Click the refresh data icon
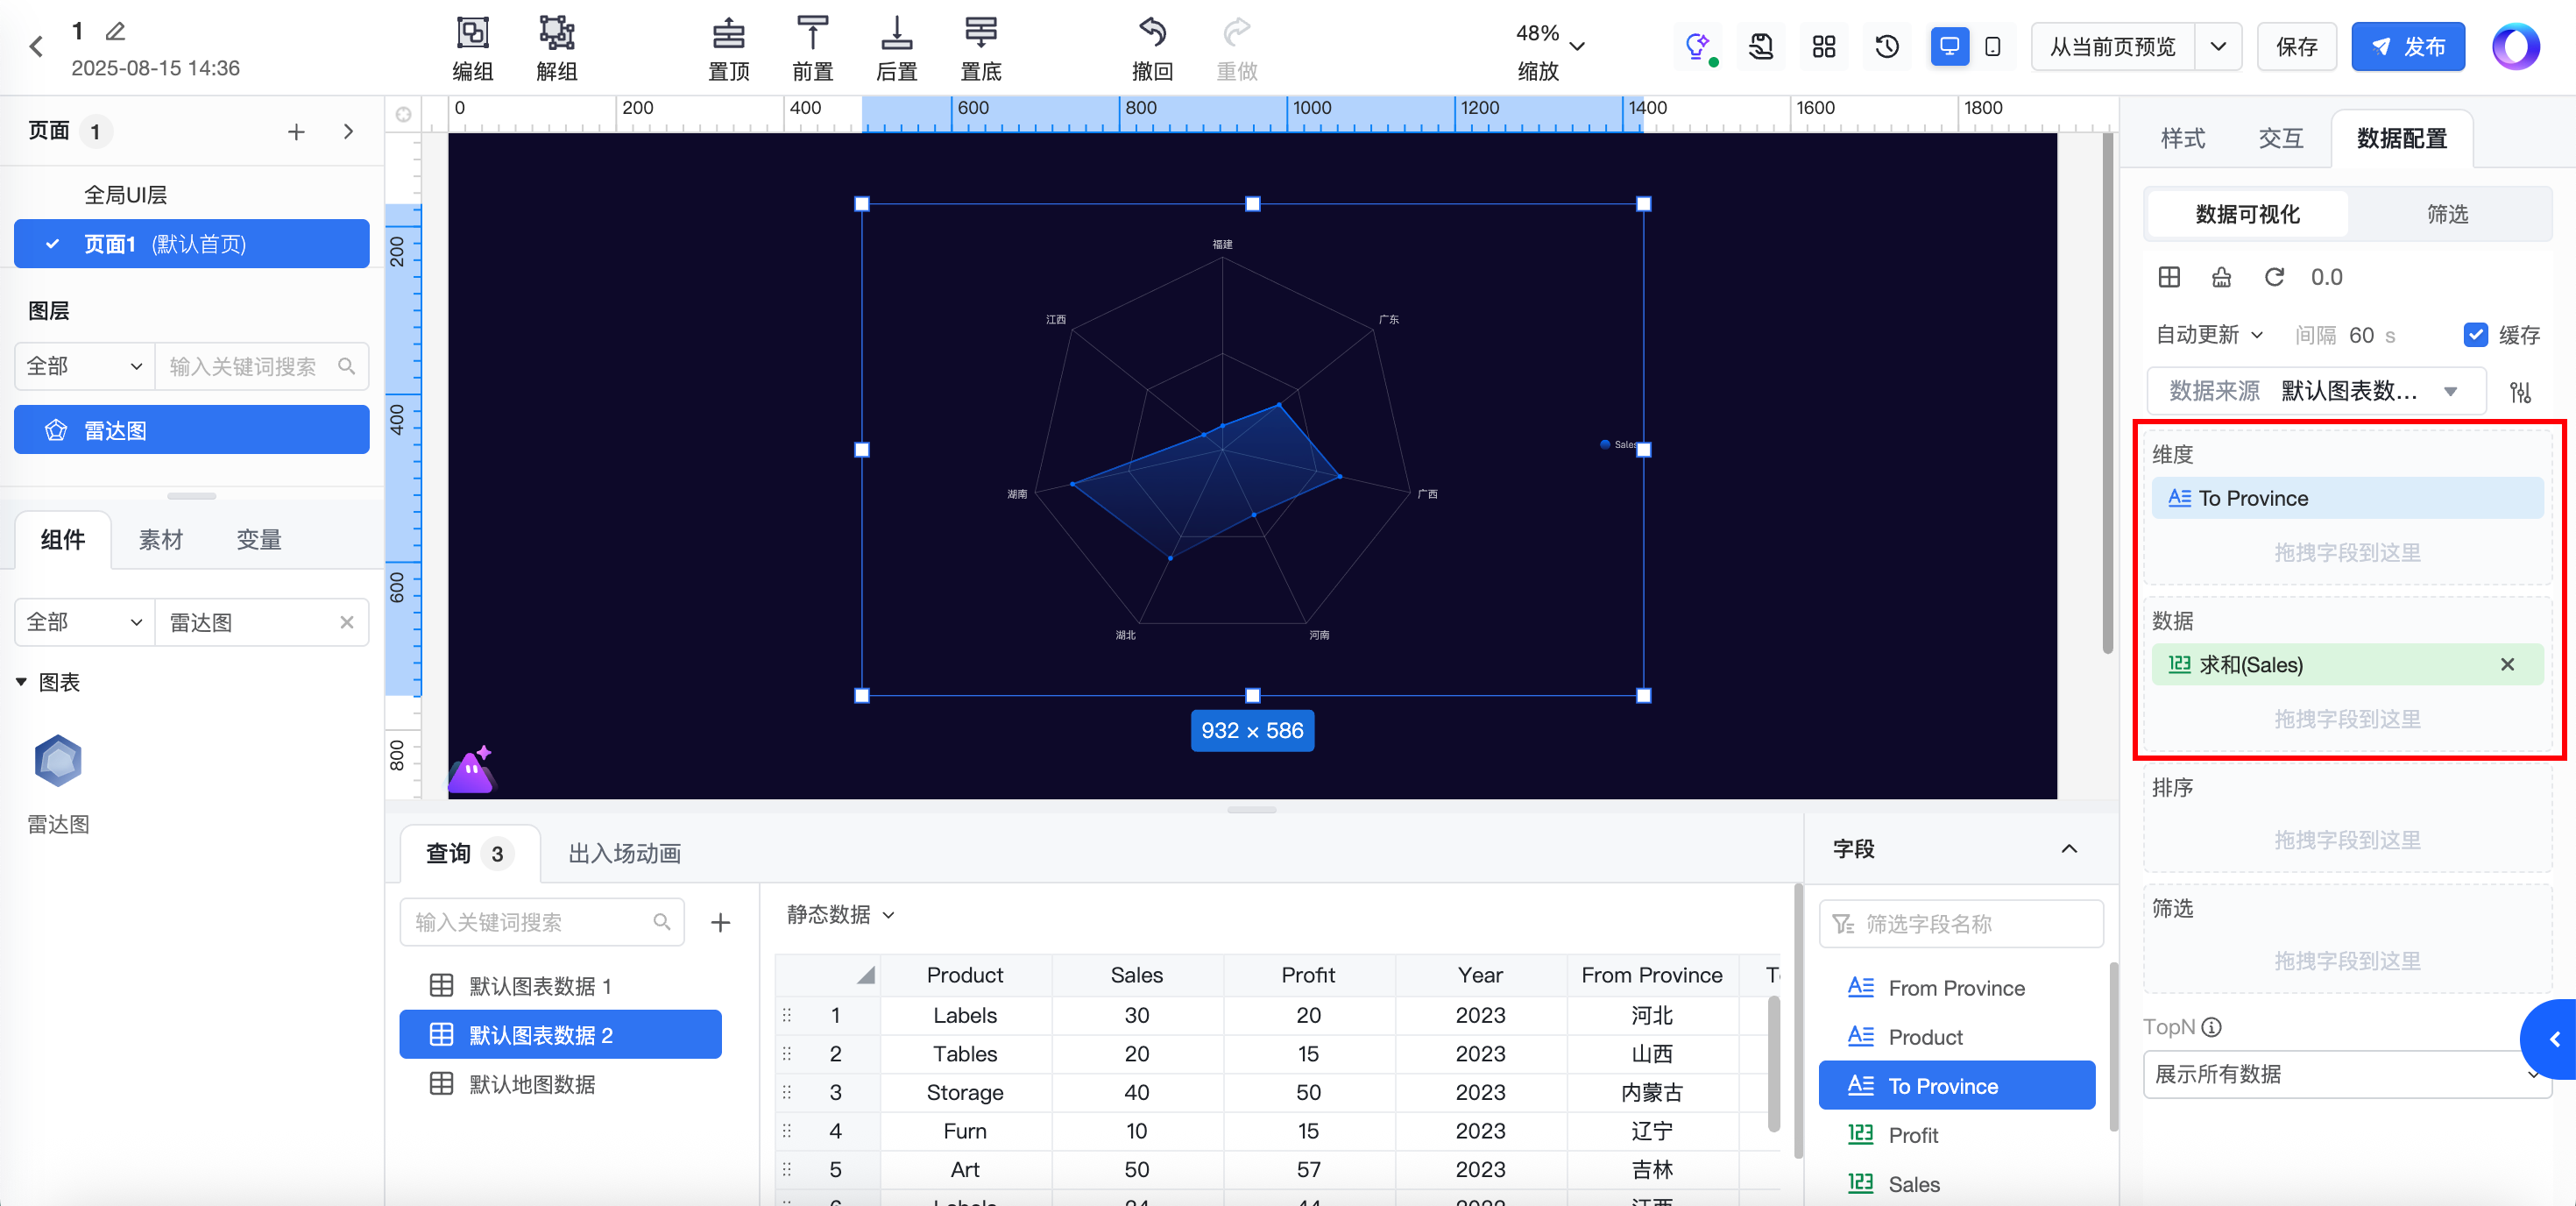This screenshot has width=2576, height=1206. (2274, 277)
